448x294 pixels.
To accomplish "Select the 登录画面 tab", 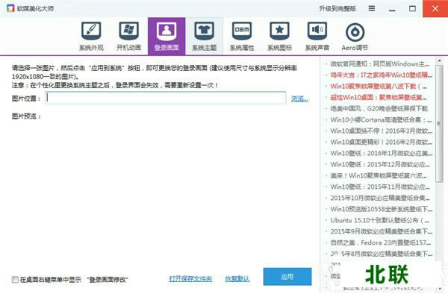I will pyautogui.click(x=167, y=37).
